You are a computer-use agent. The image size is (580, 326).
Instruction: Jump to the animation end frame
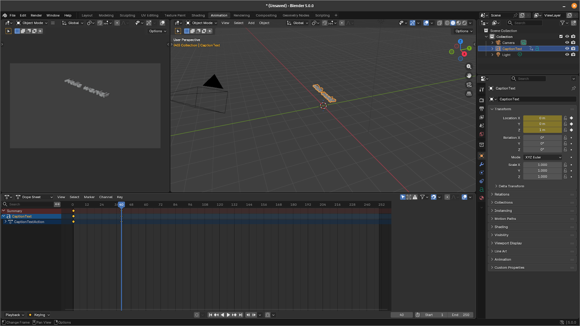point(241,315)
